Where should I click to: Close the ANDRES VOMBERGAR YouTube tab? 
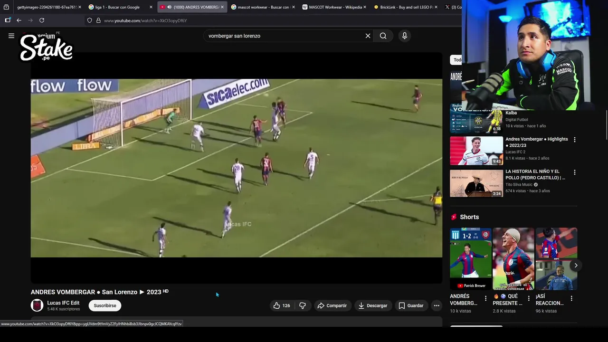point(222,7)
